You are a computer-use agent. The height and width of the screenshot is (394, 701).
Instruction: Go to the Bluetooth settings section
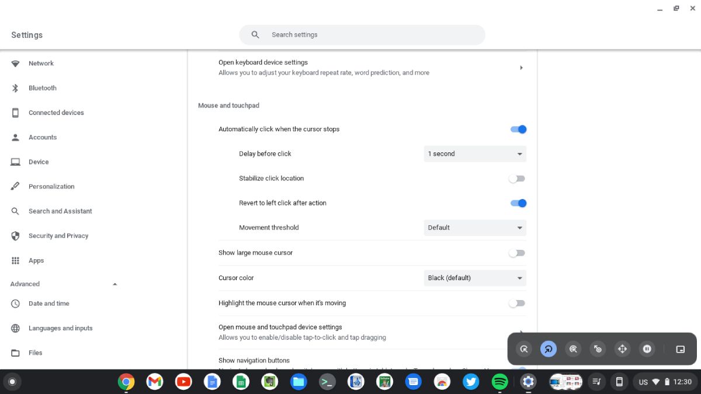pos(42,88)
